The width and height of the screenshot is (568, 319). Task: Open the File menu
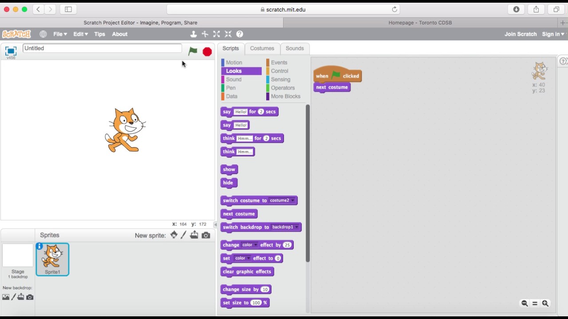60,34
